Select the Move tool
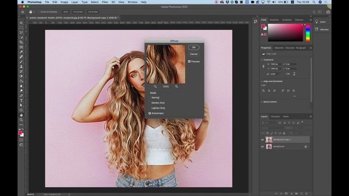Screen dimensions: 349x196 click(x=21, y=23)
